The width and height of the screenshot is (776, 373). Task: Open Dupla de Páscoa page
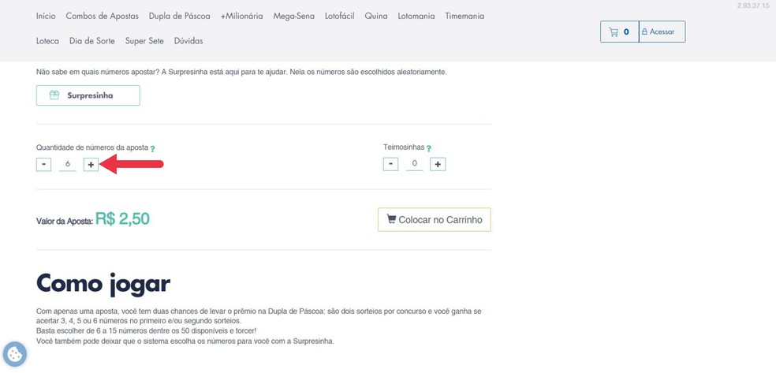pos(179,16)
